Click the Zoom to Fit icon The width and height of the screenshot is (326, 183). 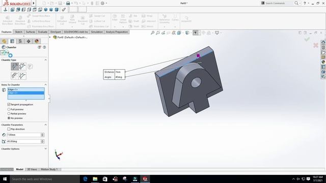[x=153, y=33]
